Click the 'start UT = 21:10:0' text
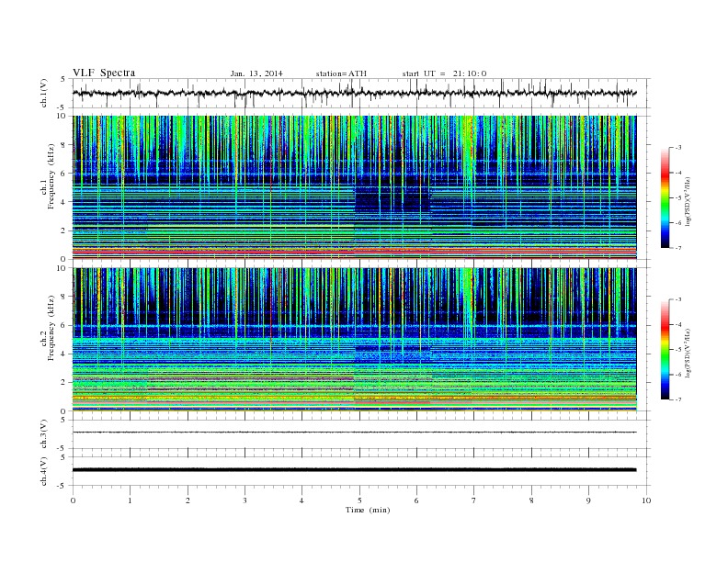This screenshot has width=728, height=562. 444,73
